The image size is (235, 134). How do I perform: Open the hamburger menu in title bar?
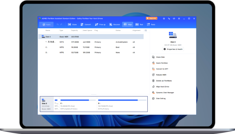[179, 19]
